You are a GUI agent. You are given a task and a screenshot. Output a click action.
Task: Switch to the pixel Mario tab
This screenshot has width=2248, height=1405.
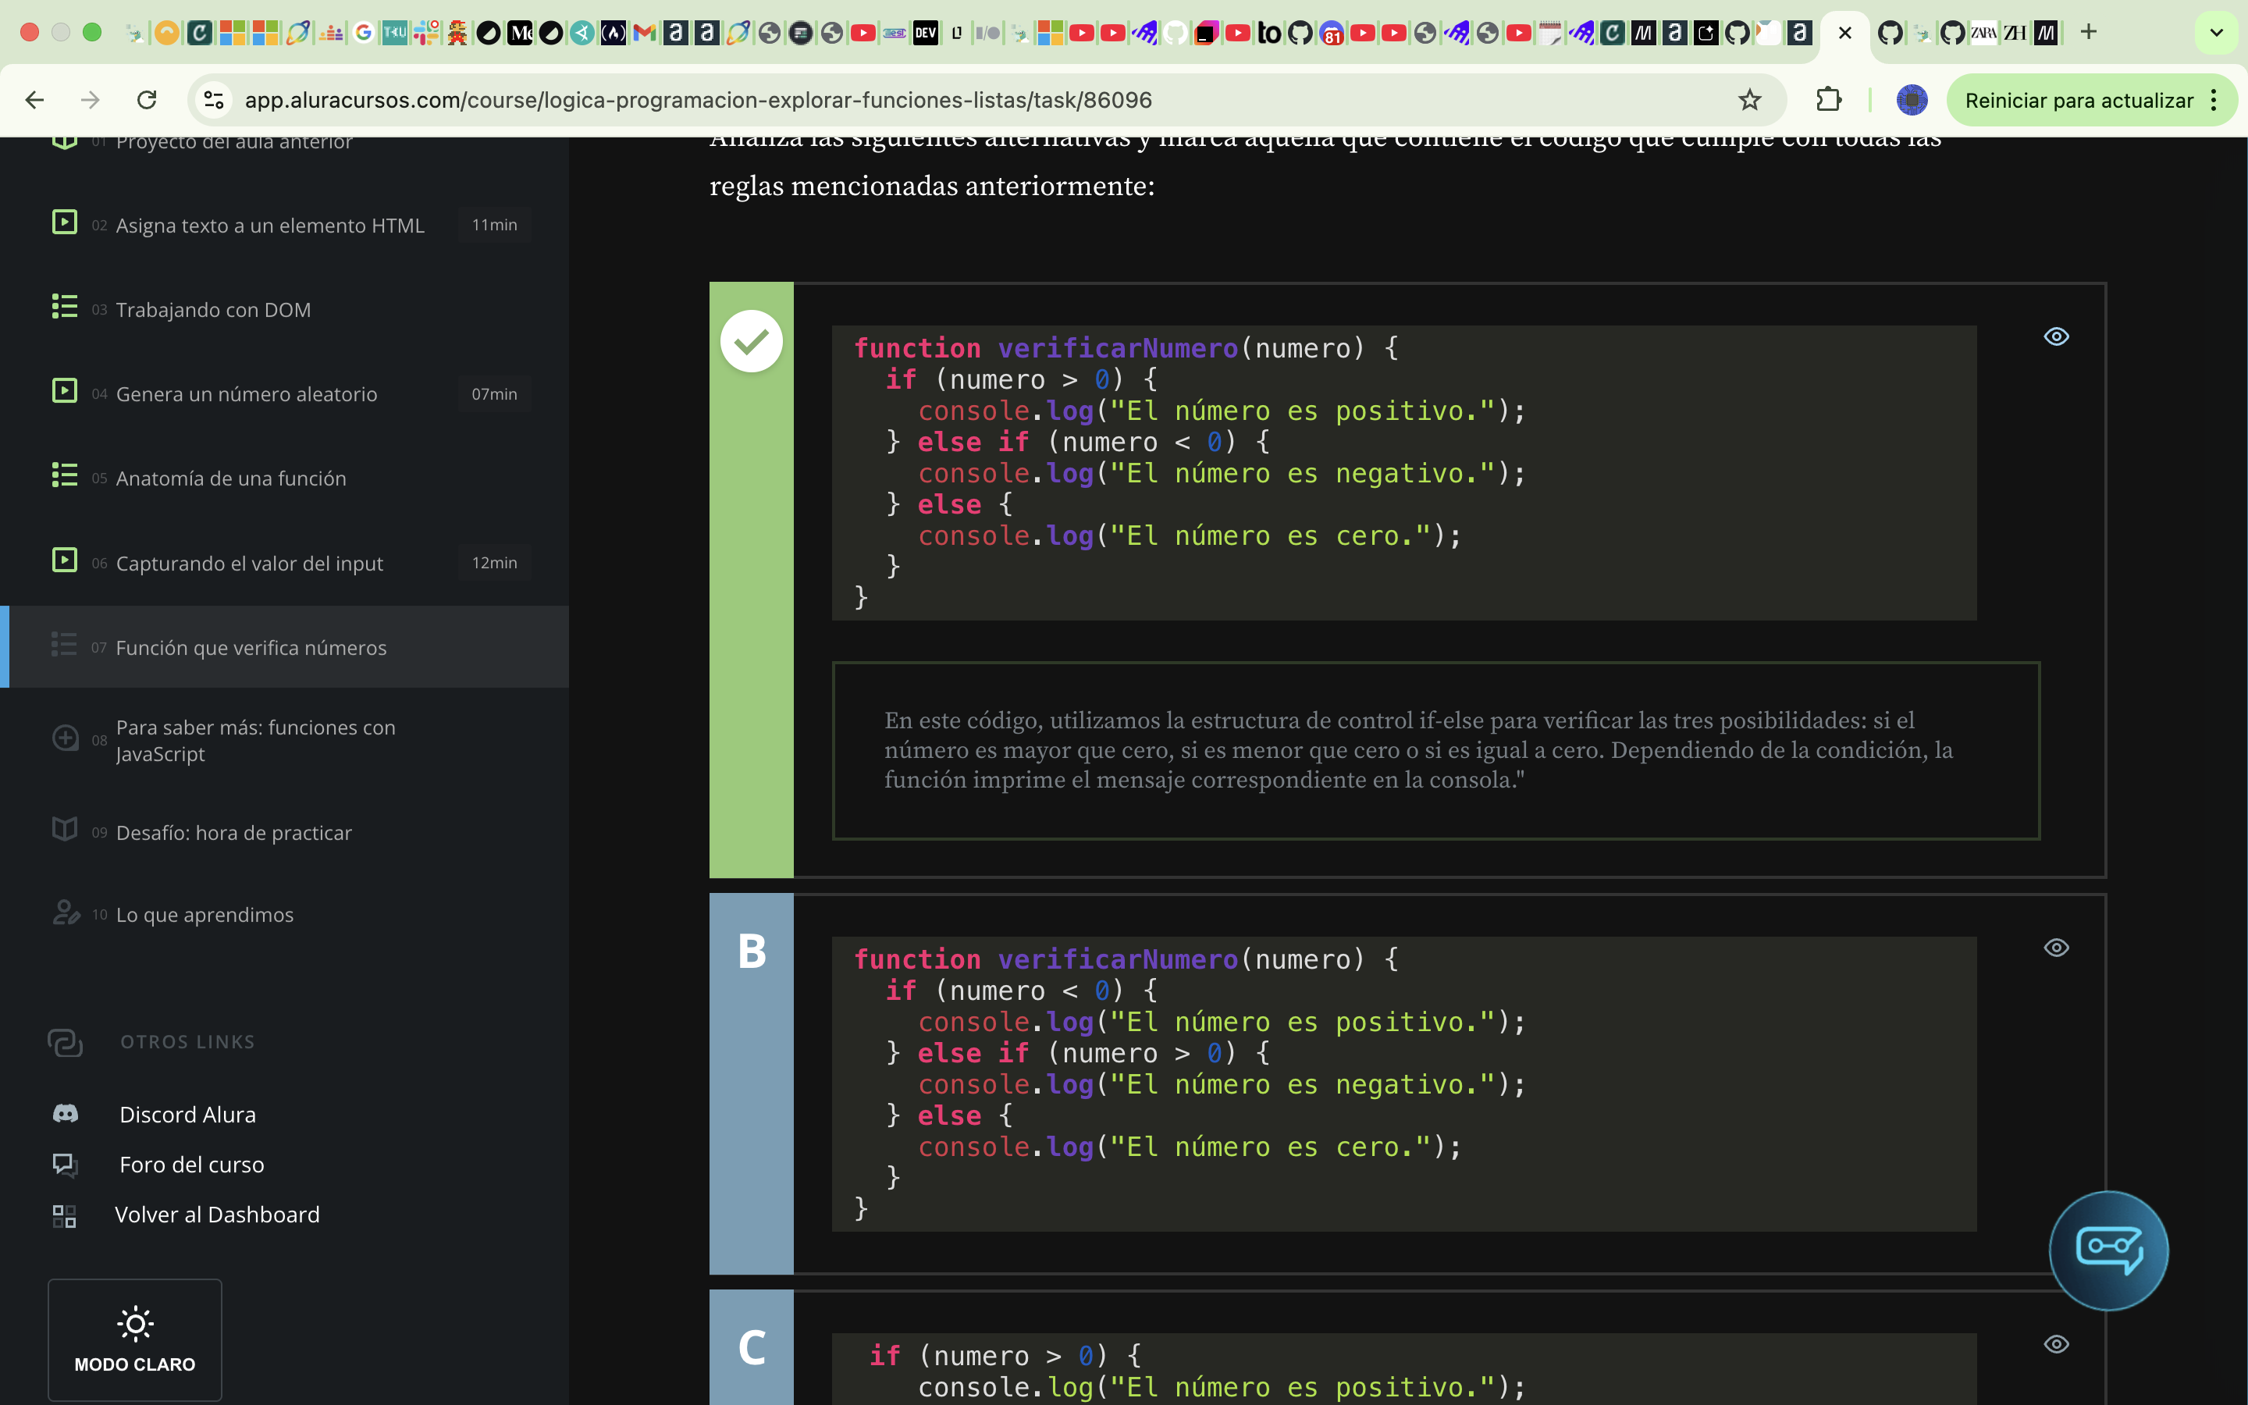[x=457, y=33]
